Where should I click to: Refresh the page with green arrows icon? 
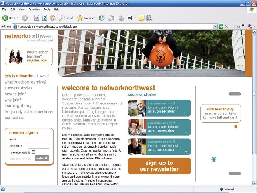tap(45, 18)
